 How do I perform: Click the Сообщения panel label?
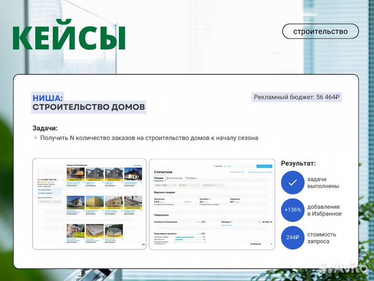point(256,244)
